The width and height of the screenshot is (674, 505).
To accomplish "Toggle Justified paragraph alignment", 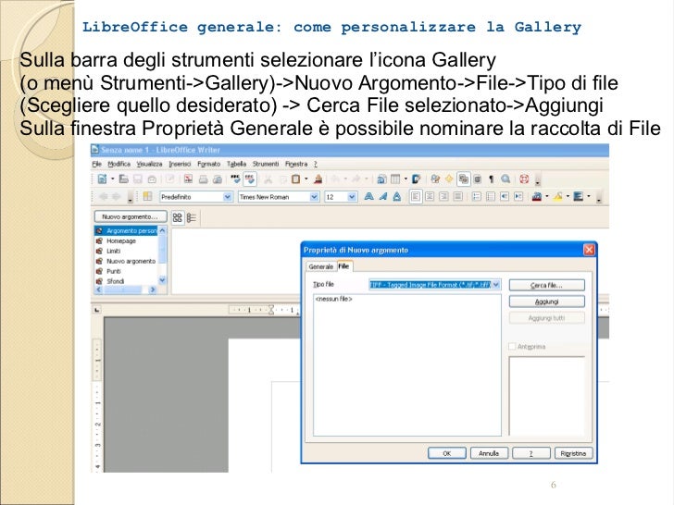I will [457, 196].
